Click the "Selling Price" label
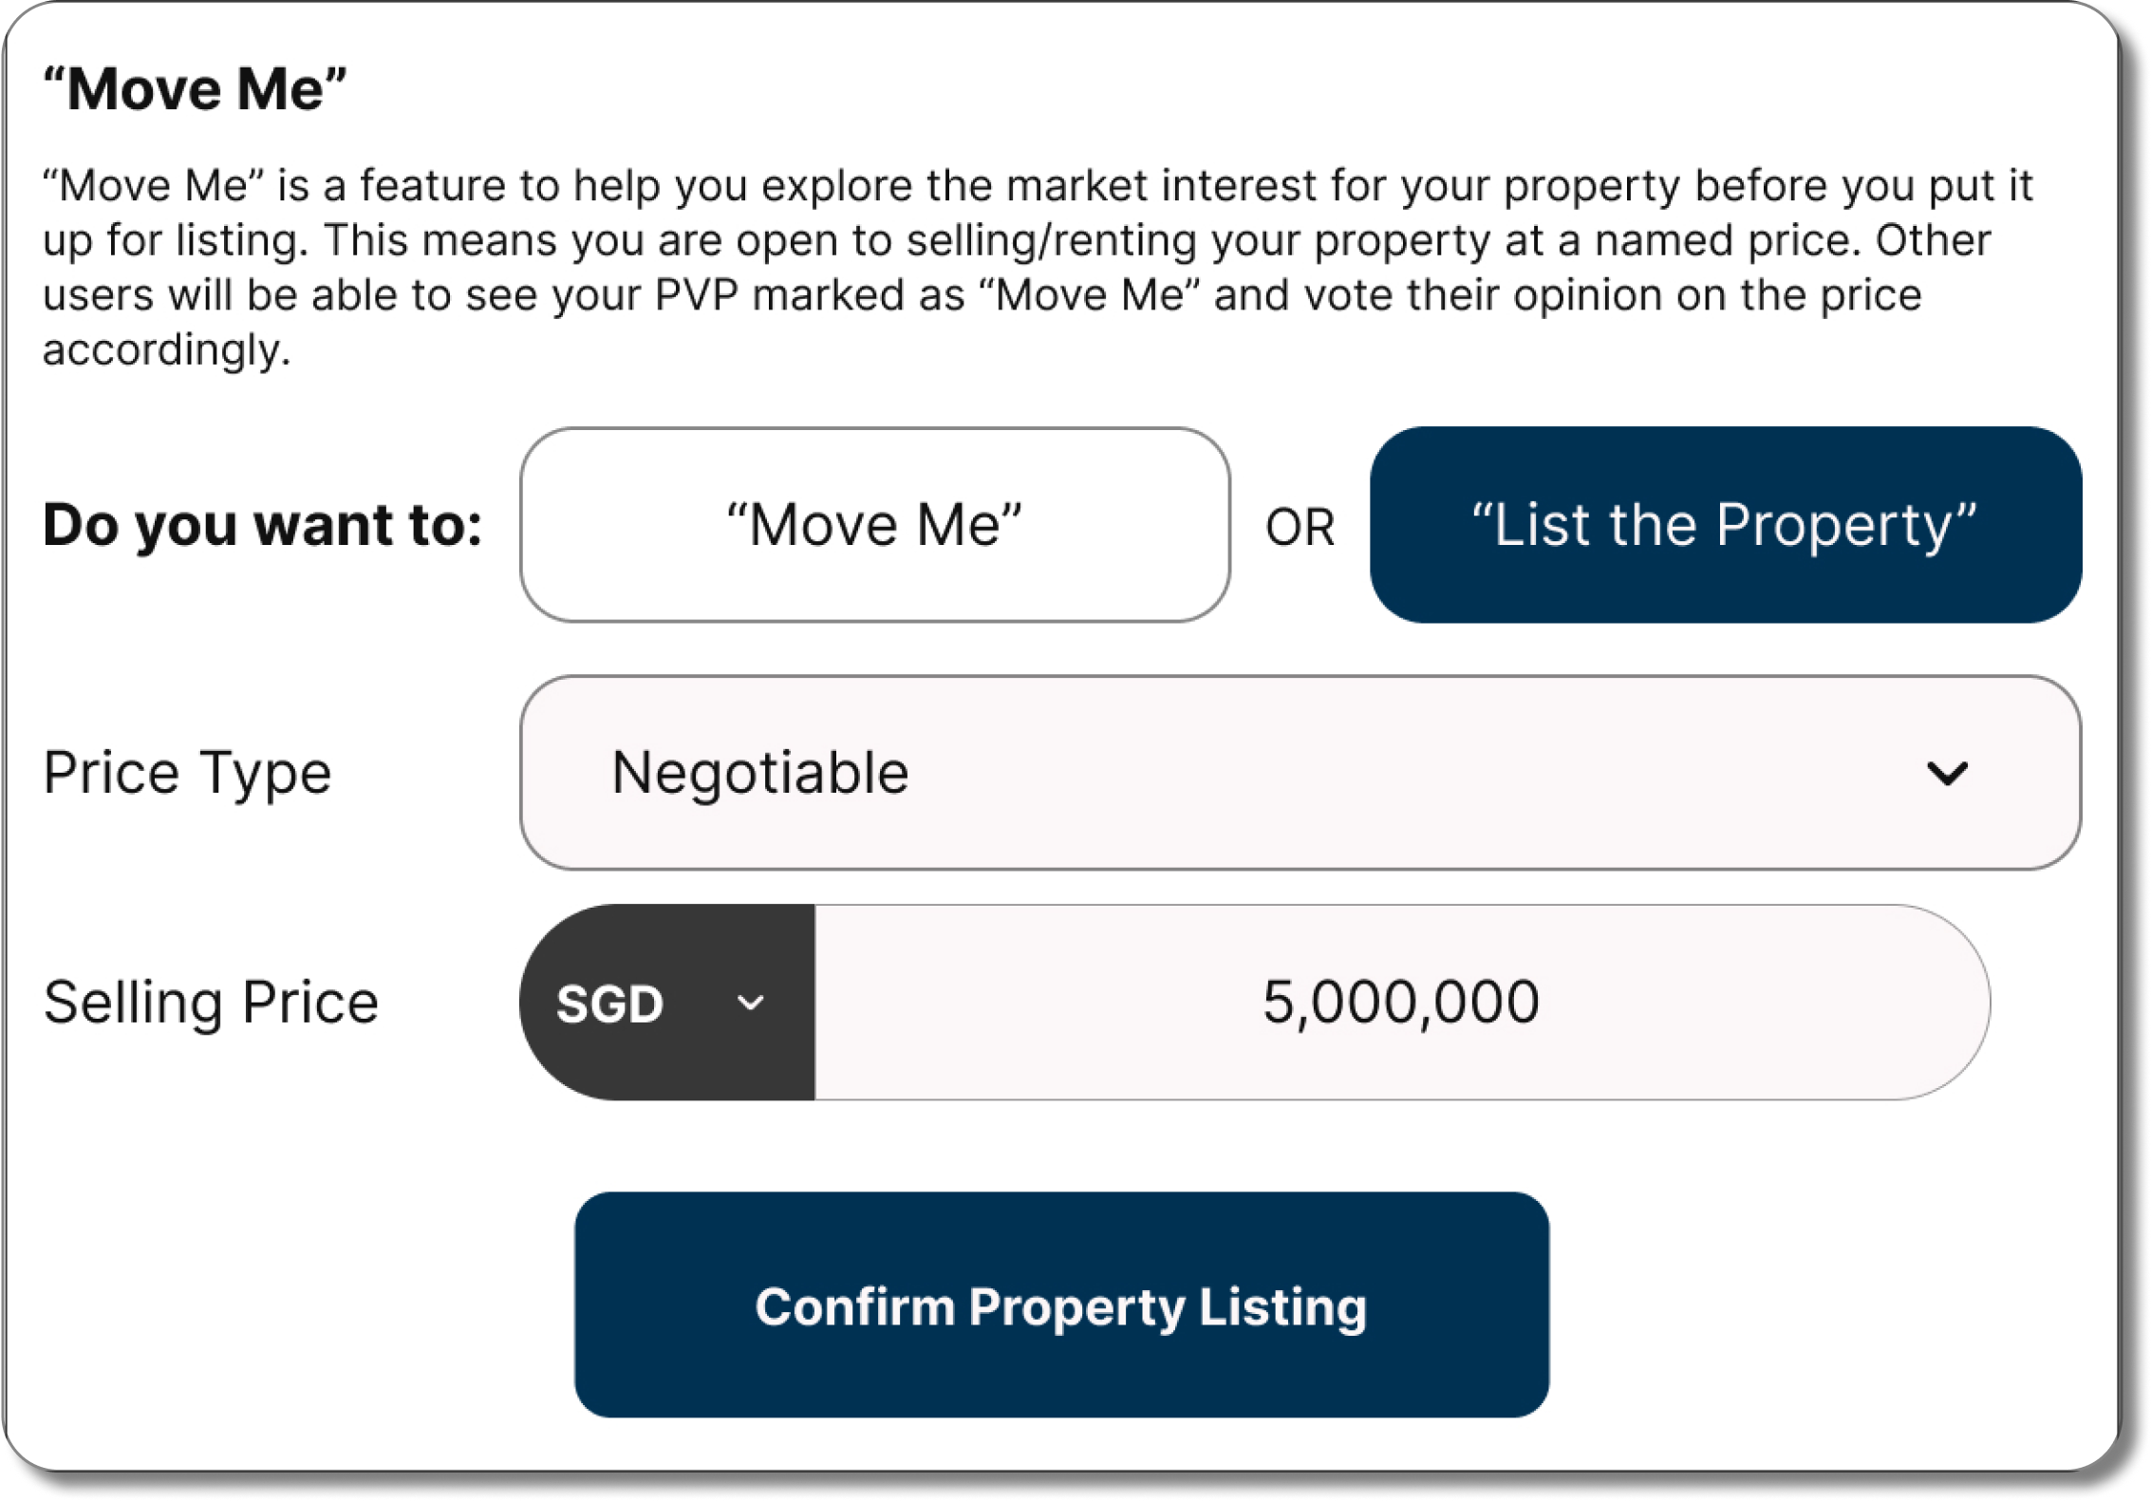This screenshot has width=2151, height=1501. tap(211, 1003)
